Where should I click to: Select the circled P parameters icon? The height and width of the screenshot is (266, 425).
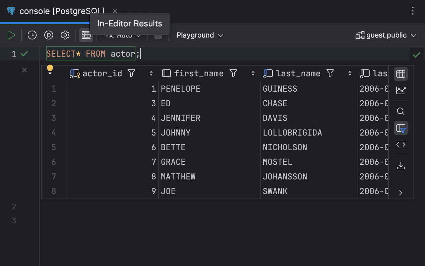48,35
